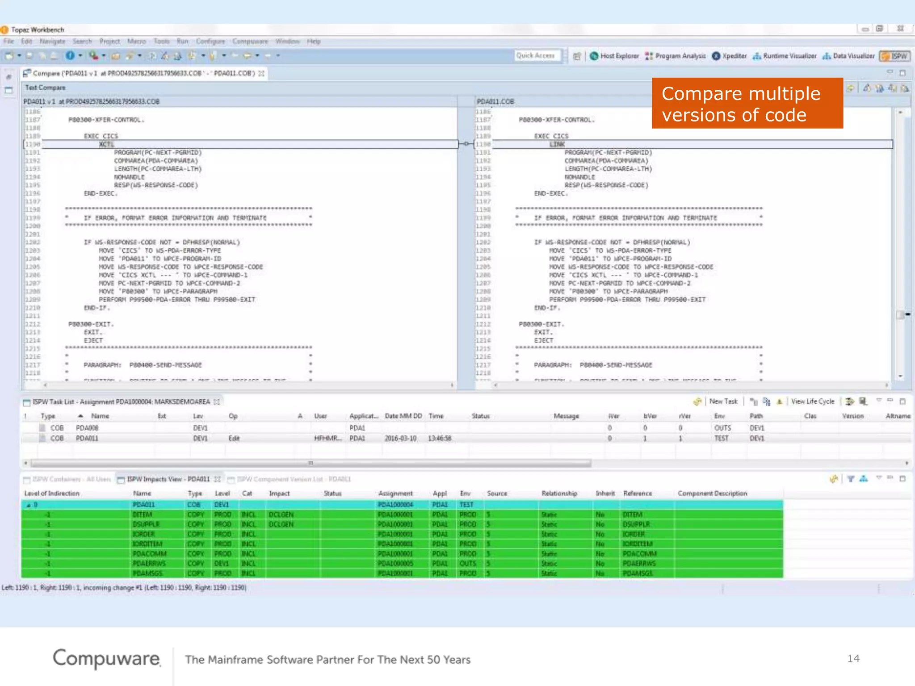Click the New toolbar icon
The width and height of the screenshot is (915, 686).
tap(9, 56)
